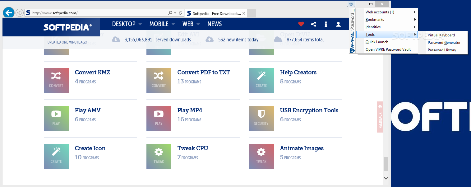Screen dimensions: 471x187
Task: Open the USB Encryption Tools link
Action: coord(309,110)
